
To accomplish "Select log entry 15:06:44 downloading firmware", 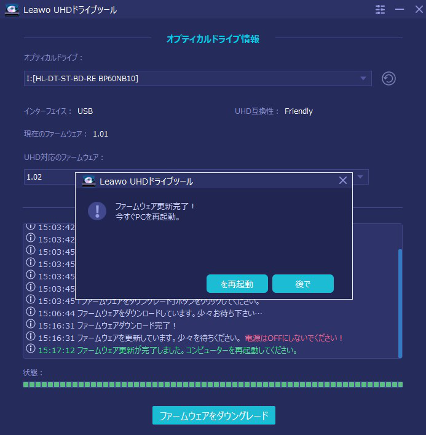I will pos(150,313).
